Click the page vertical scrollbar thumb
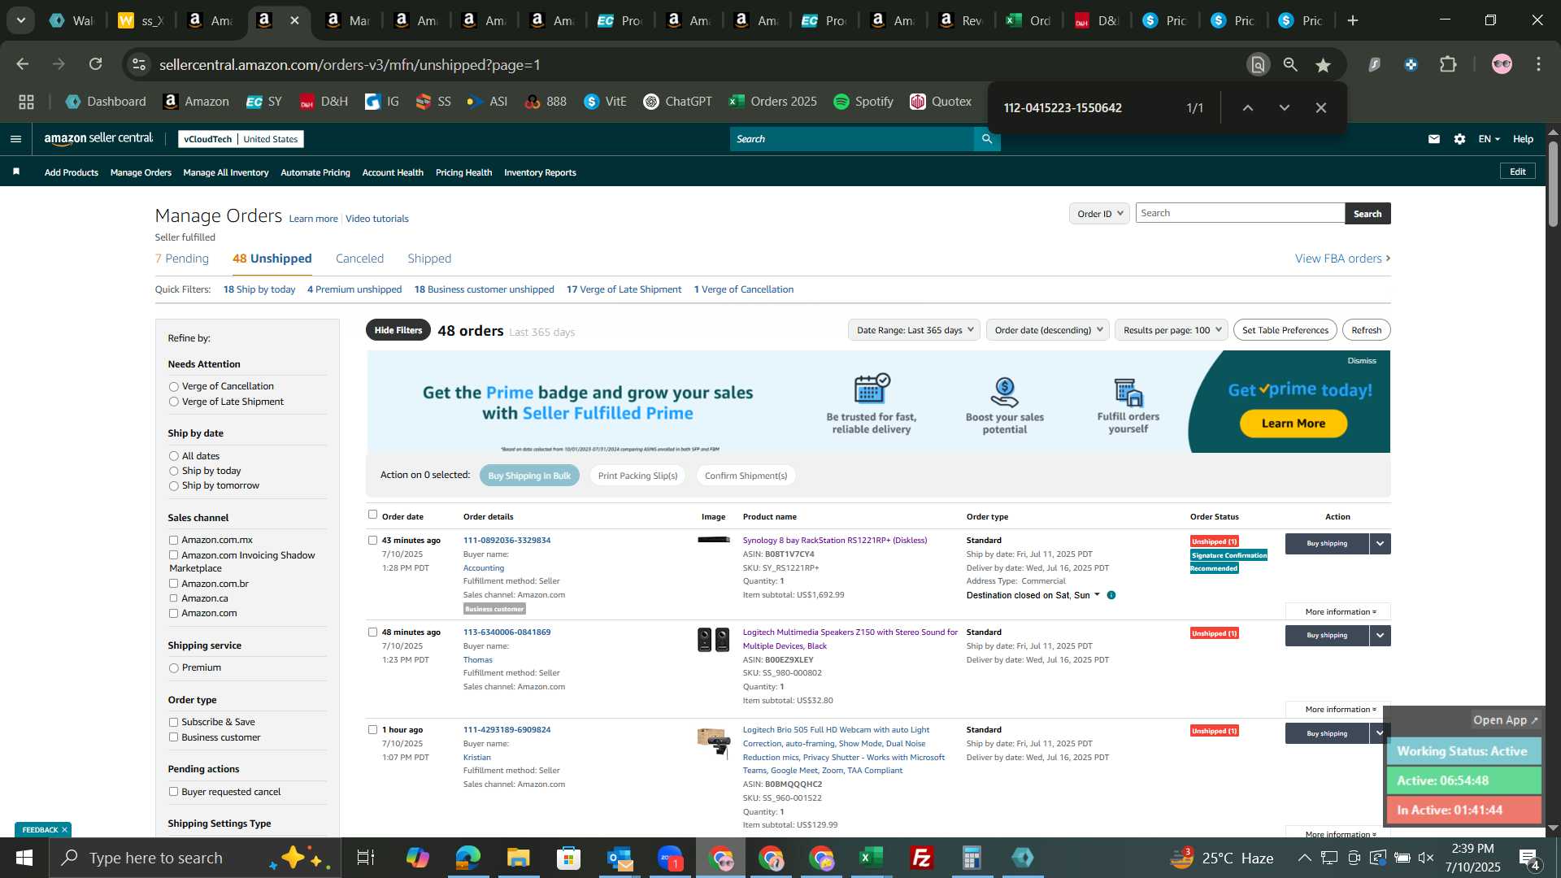Image resolution: width=1561 pixels, height=878 pixels. tap(1553, 184)
